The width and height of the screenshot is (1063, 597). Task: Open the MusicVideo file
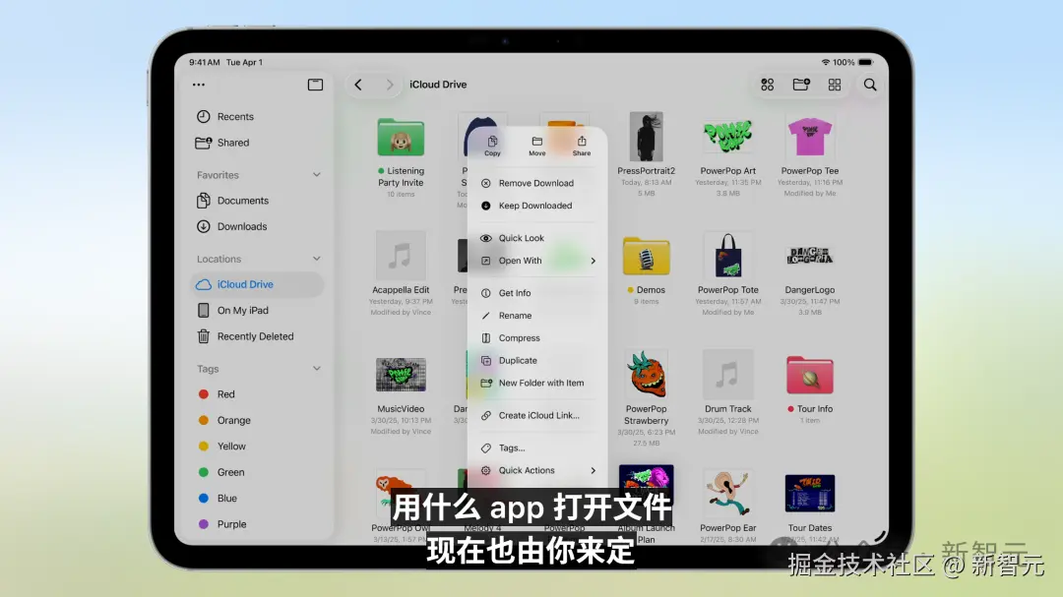[x=401, y=375]
